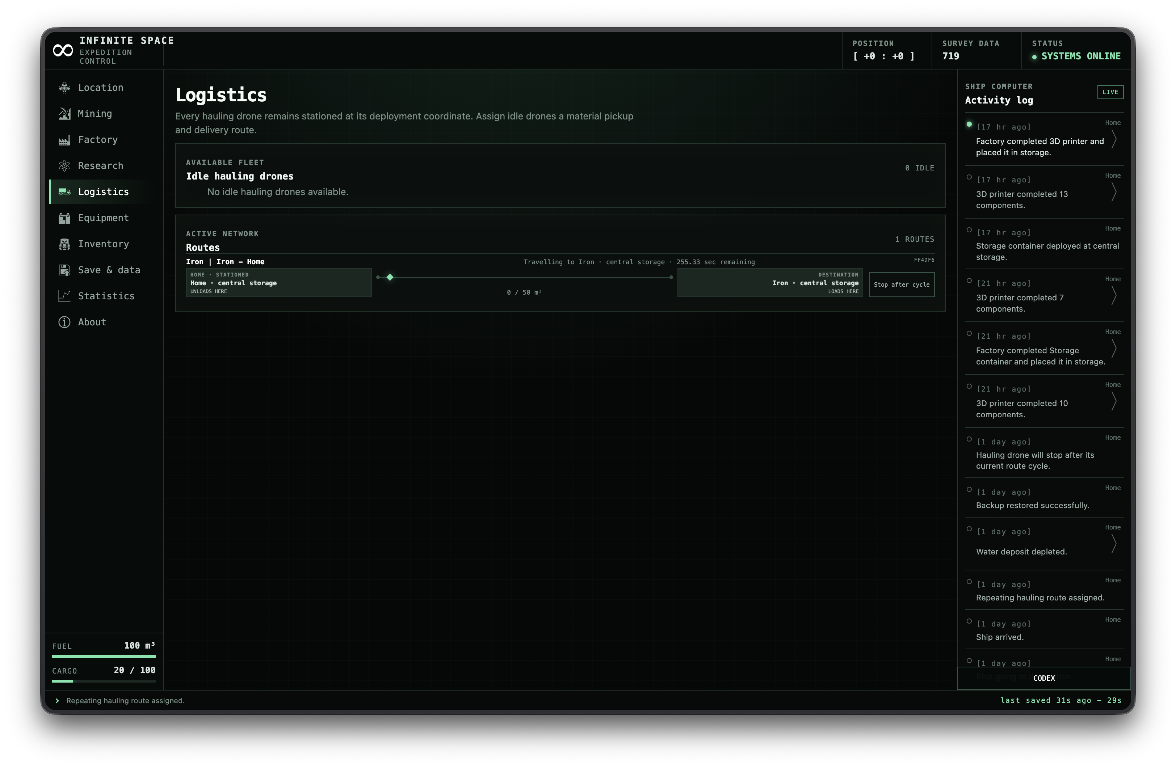Open the Save & data section
Viewport: 1176px width, 768px height.
point(104,270)
